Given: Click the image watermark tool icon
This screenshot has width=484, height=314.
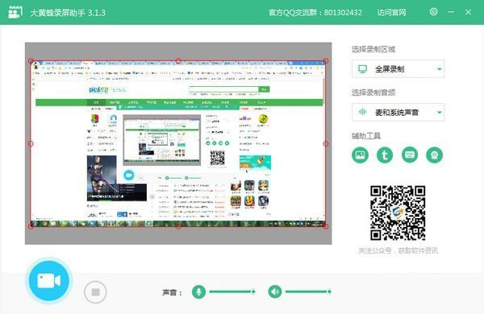Looking at the screenshot, I should [x=360, y=155].
